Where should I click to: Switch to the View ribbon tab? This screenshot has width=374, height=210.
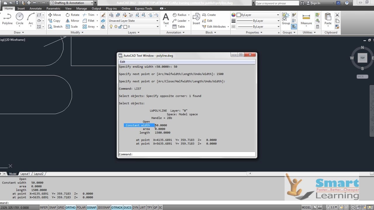(68, 8)
